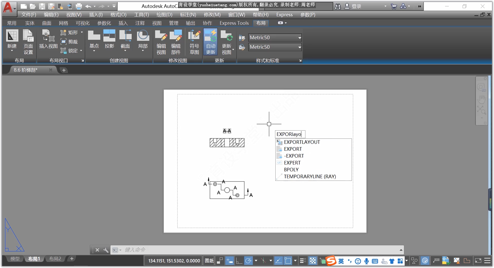Screen dimensions: 494x268
Task: Open the quick access toolbar customize dropdown
Action: [x=114, y=6]
